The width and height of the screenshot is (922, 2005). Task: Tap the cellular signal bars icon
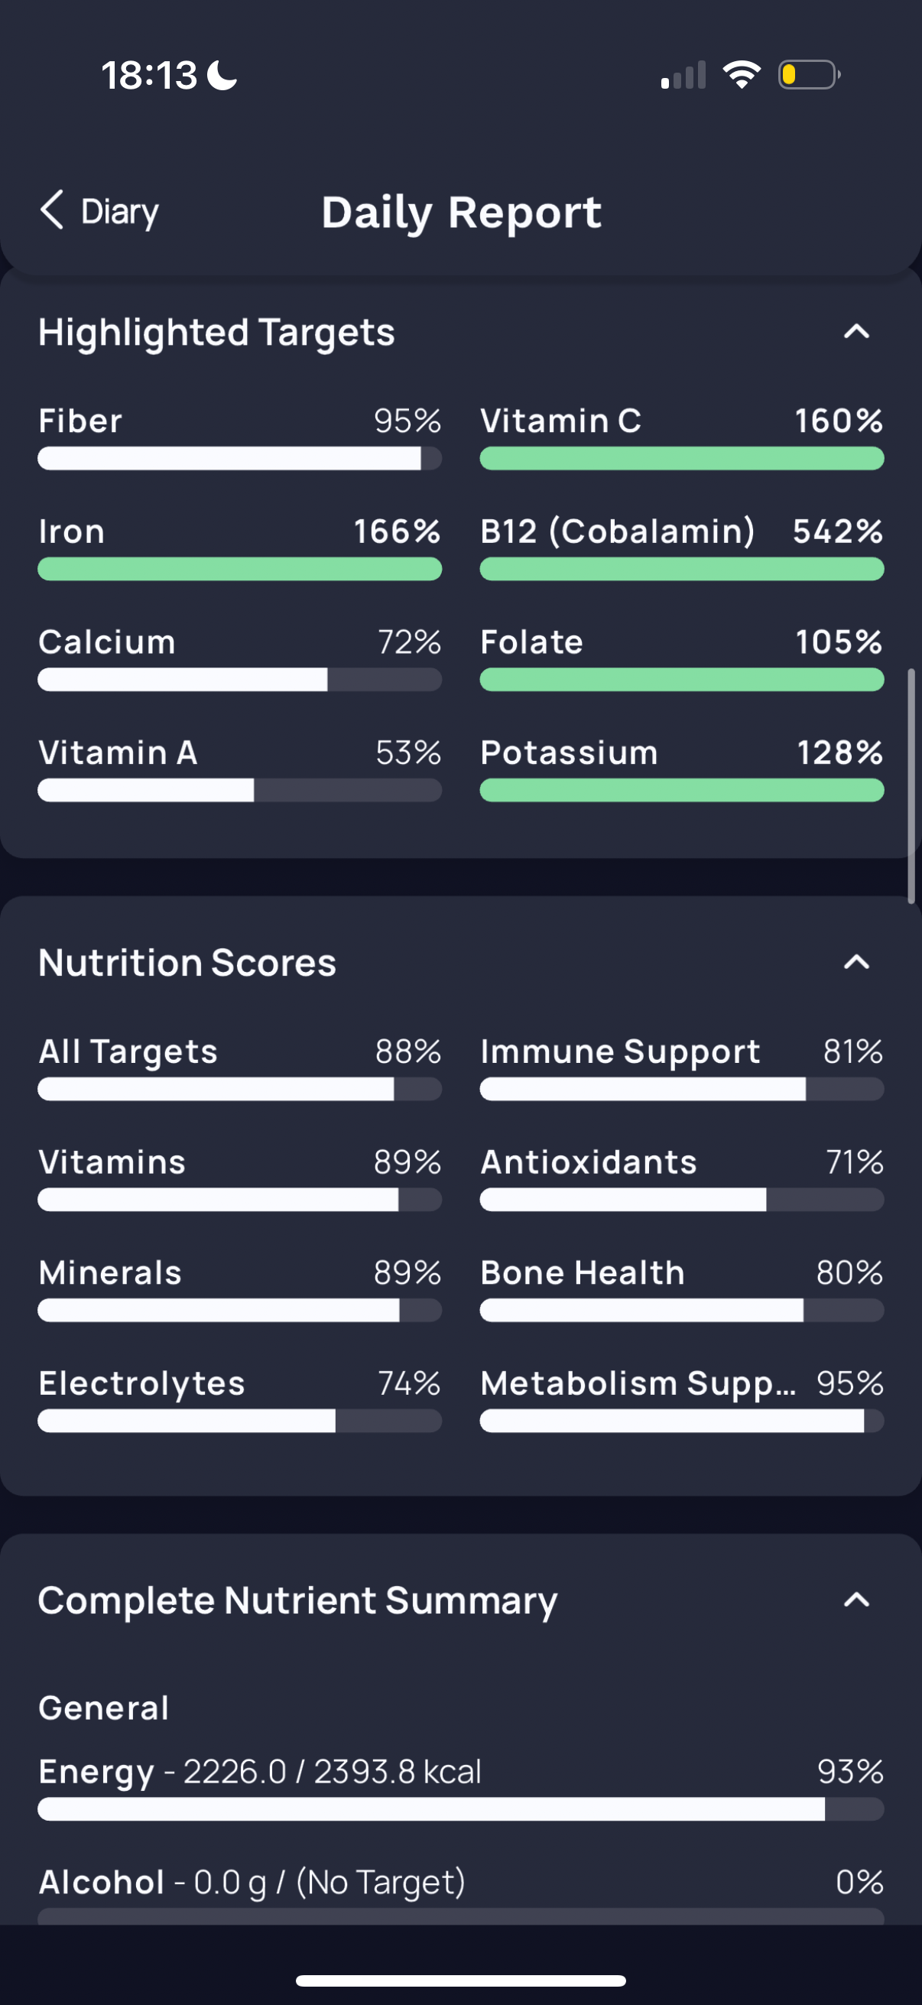point(683,75)
